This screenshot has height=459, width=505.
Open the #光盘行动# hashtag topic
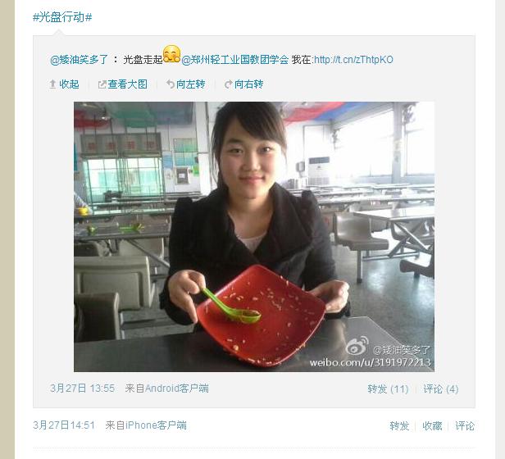[62, 17]
